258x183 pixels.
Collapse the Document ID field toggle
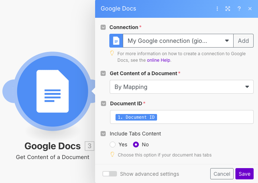point(103,103)
